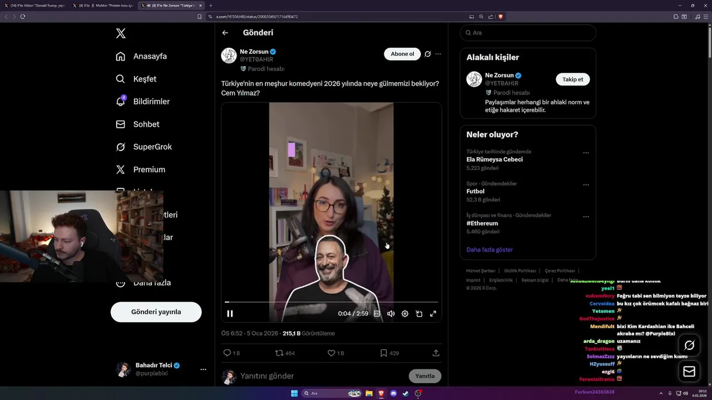Click the Yanıtla button
712x400 pixels.
pos(425,376)
